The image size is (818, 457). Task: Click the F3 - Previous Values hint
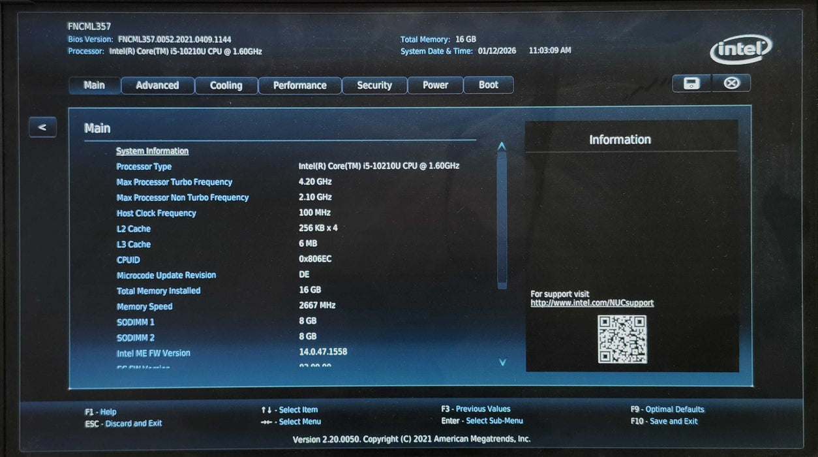(x=476, y=409)
